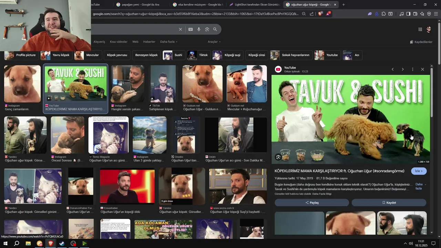Switch to the LightShot browser tab
The width and height of the screenshot is (441, 248).
pos(254,4)
